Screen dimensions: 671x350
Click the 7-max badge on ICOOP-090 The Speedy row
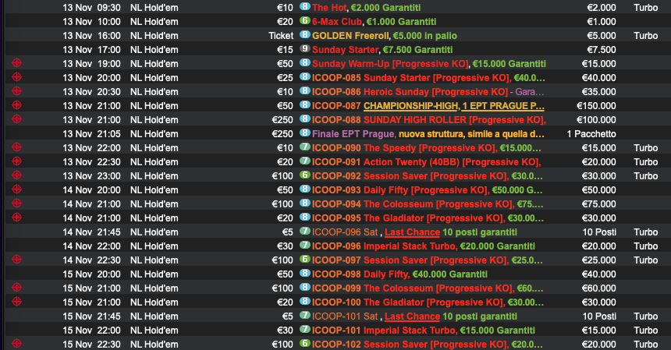(x=305, y=147)
